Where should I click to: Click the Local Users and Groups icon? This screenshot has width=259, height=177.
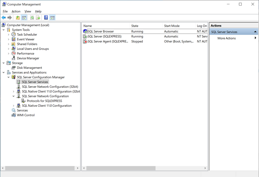(13, 49)
